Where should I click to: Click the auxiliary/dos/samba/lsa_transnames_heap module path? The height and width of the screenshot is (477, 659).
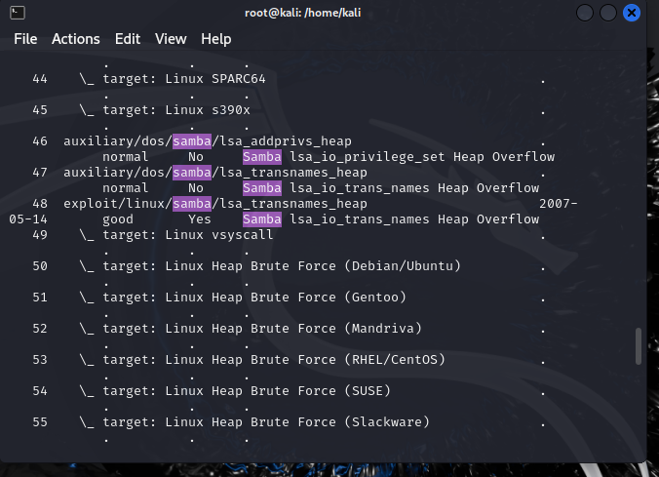[x=214, y=173]
